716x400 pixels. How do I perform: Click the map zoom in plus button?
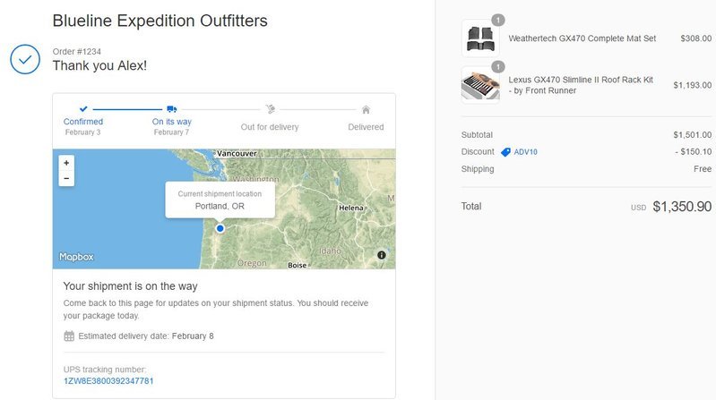click(66, 163)
